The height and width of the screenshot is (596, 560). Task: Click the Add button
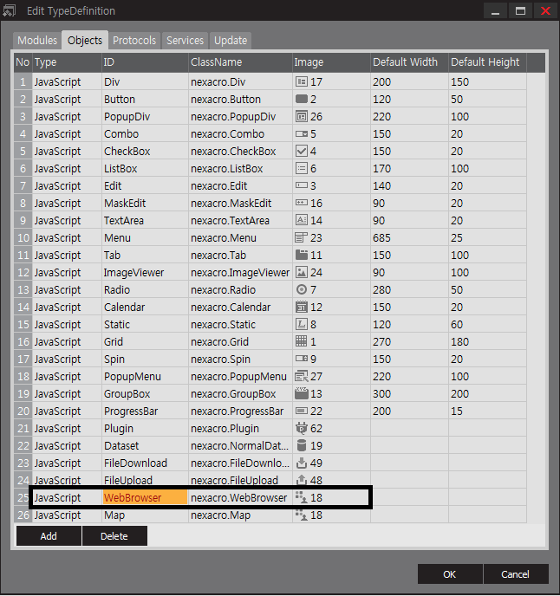click(x=49, y=536)
